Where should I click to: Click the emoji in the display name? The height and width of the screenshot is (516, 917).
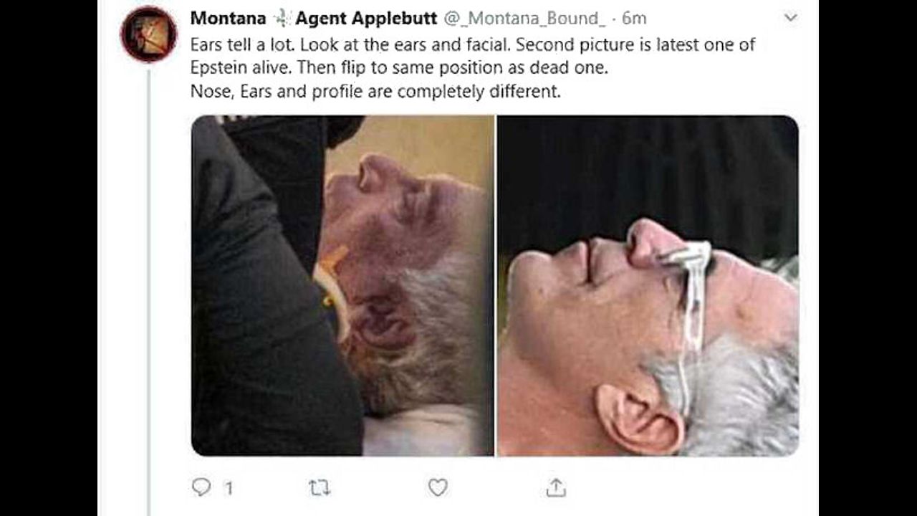(281, 19)
